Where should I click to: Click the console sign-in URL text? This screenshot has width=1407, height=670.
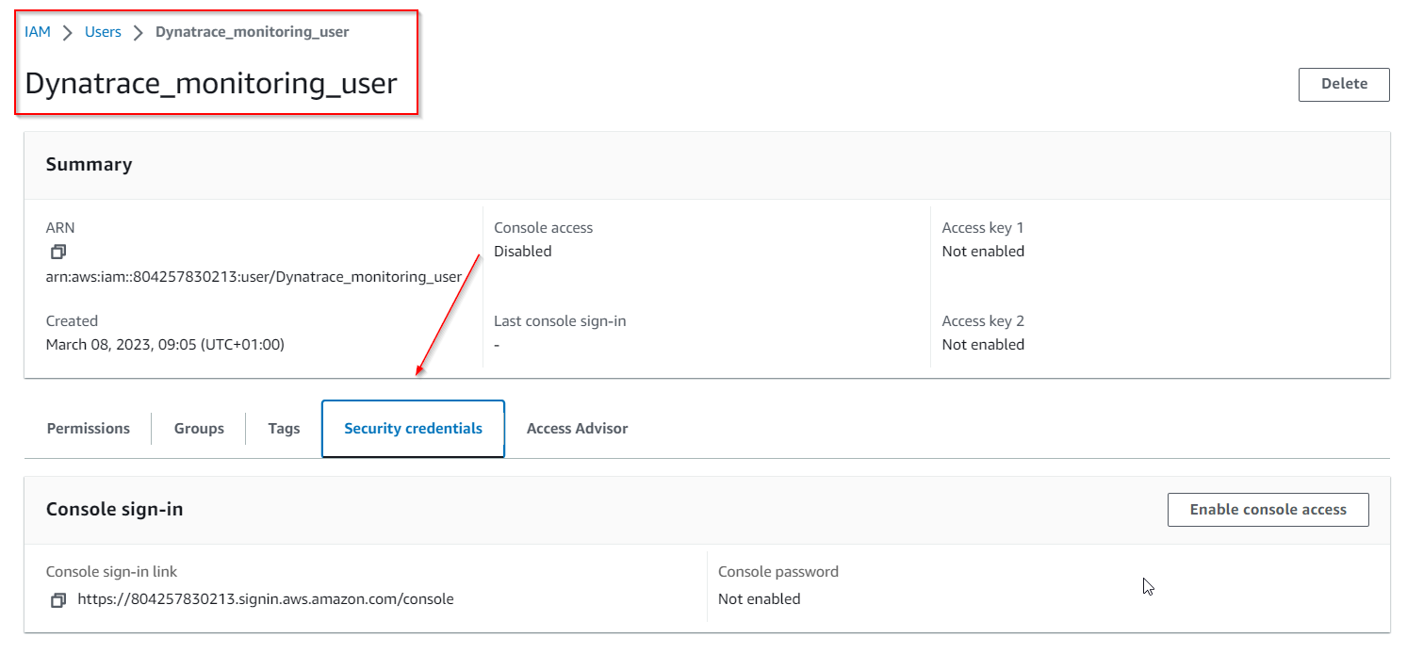(x=265, y=599)
